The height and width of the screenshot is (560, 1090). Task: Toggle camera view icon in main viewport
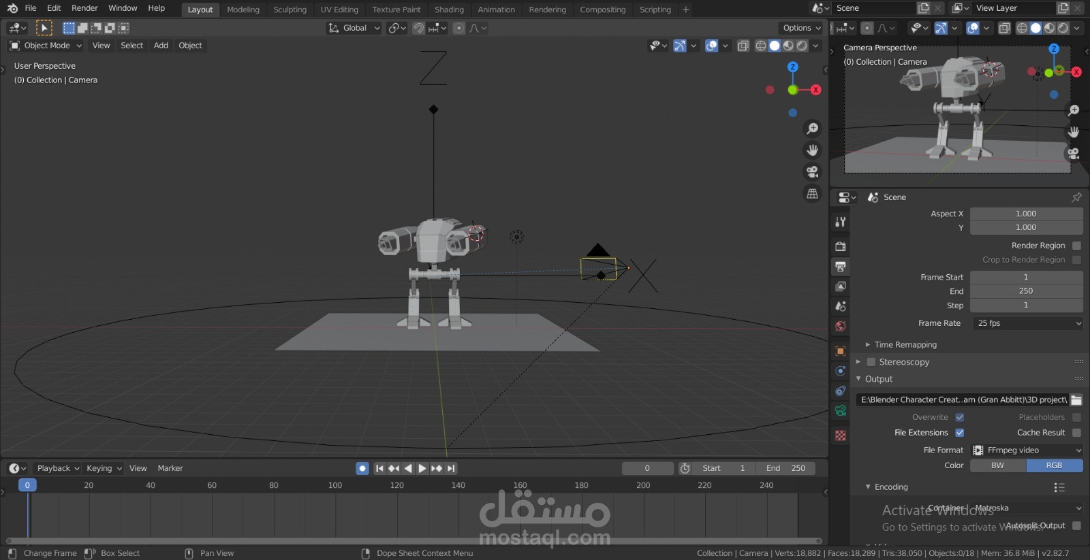813,172
